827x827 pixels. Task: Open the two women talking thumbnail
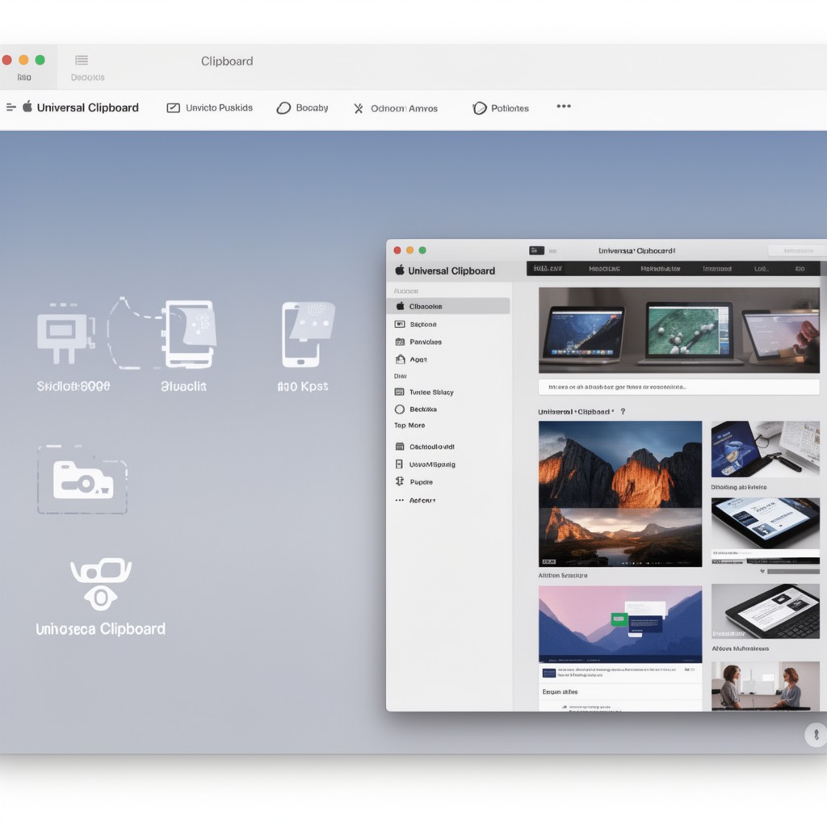pos(766,685)
